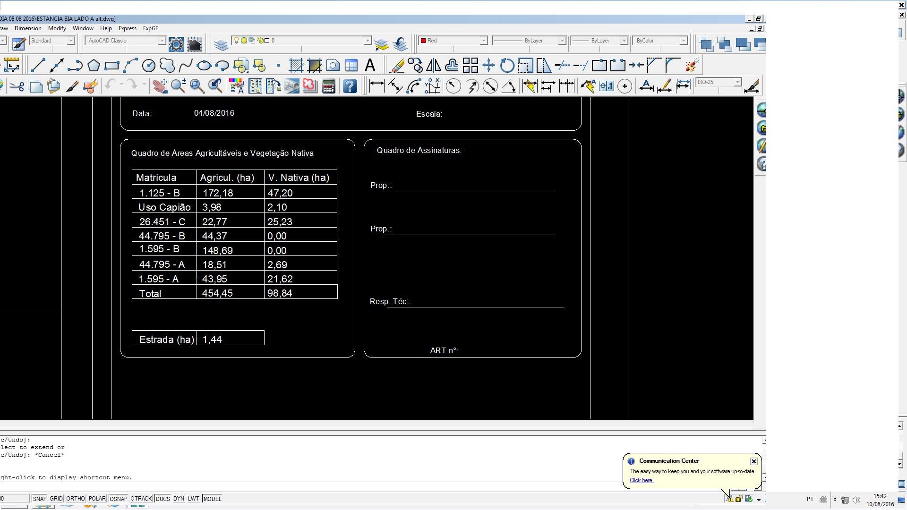The height and width of the screenshot is (510, 907).
Task: Select the Multiline Text (A) tool
Action: (x=370, y=66)
